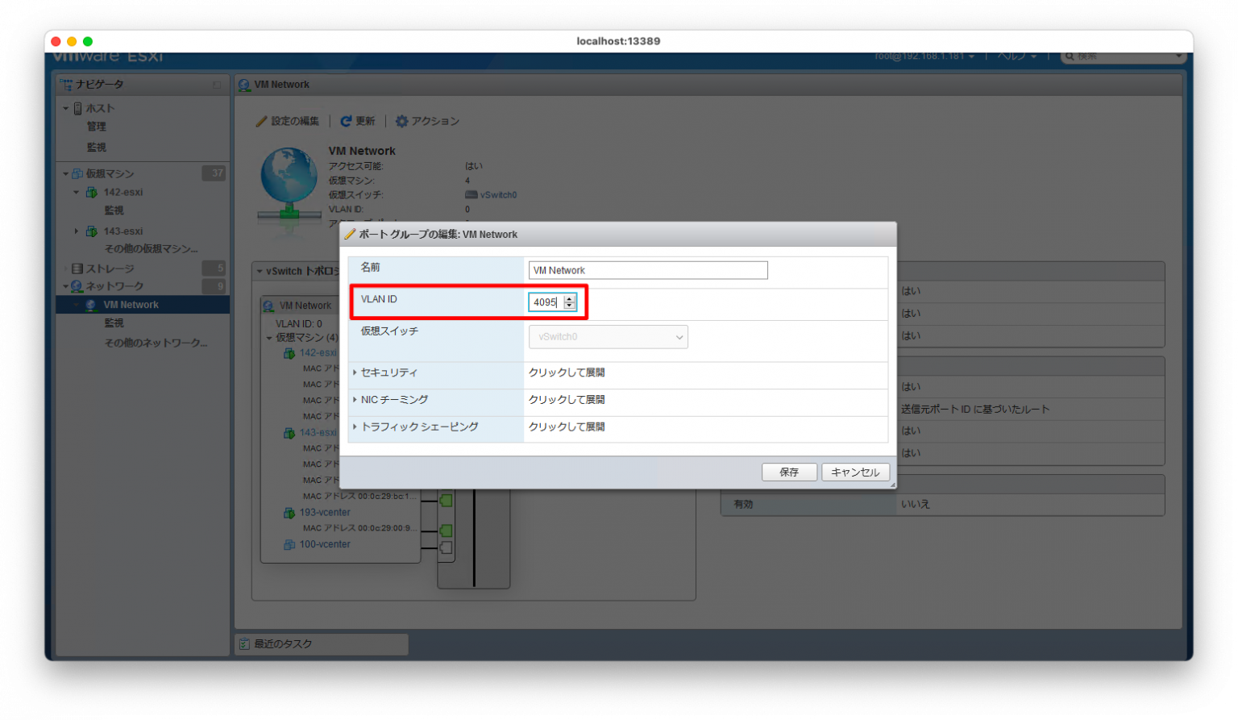Click the pencil icon for 設定の編集
Image resolution: width=1238 pixels, height=720 pixels.
(x=263, y=121)
